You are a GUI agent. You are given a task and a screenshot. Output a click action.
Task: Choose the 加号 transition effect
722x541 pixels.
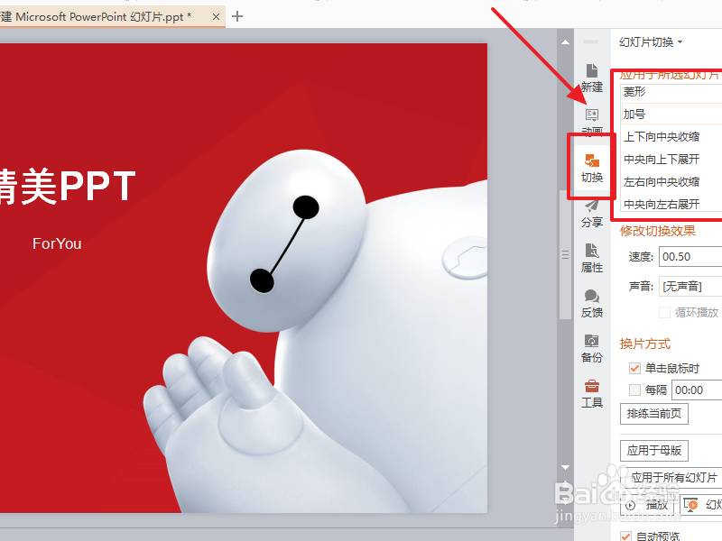[x=671, y=115]
